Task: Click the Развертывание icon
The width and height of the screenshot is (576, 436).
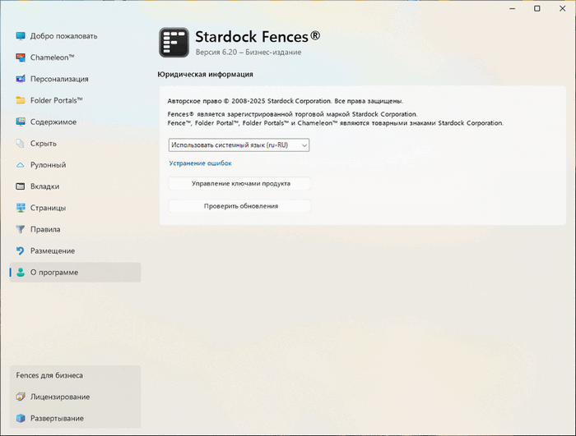Action: coord(21,418)
